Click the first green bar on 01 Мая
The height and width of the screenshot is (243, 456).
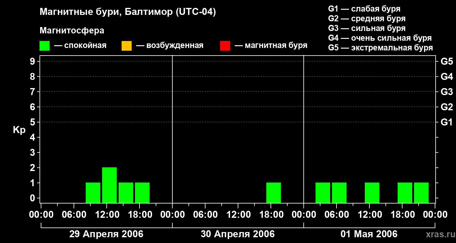tap(323, 193)
